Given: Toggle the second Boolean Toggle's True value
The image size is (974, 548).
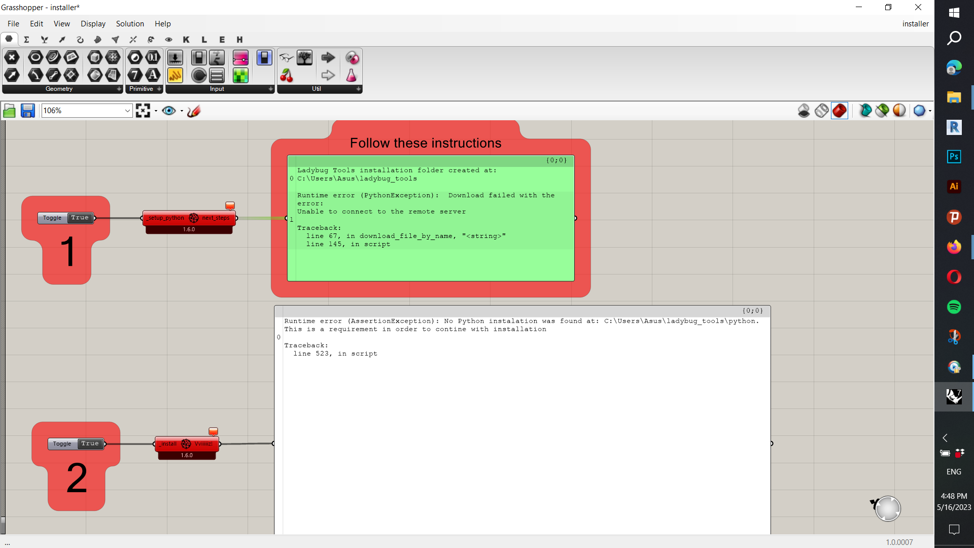Looking at the screenshot, I should 90,443.
